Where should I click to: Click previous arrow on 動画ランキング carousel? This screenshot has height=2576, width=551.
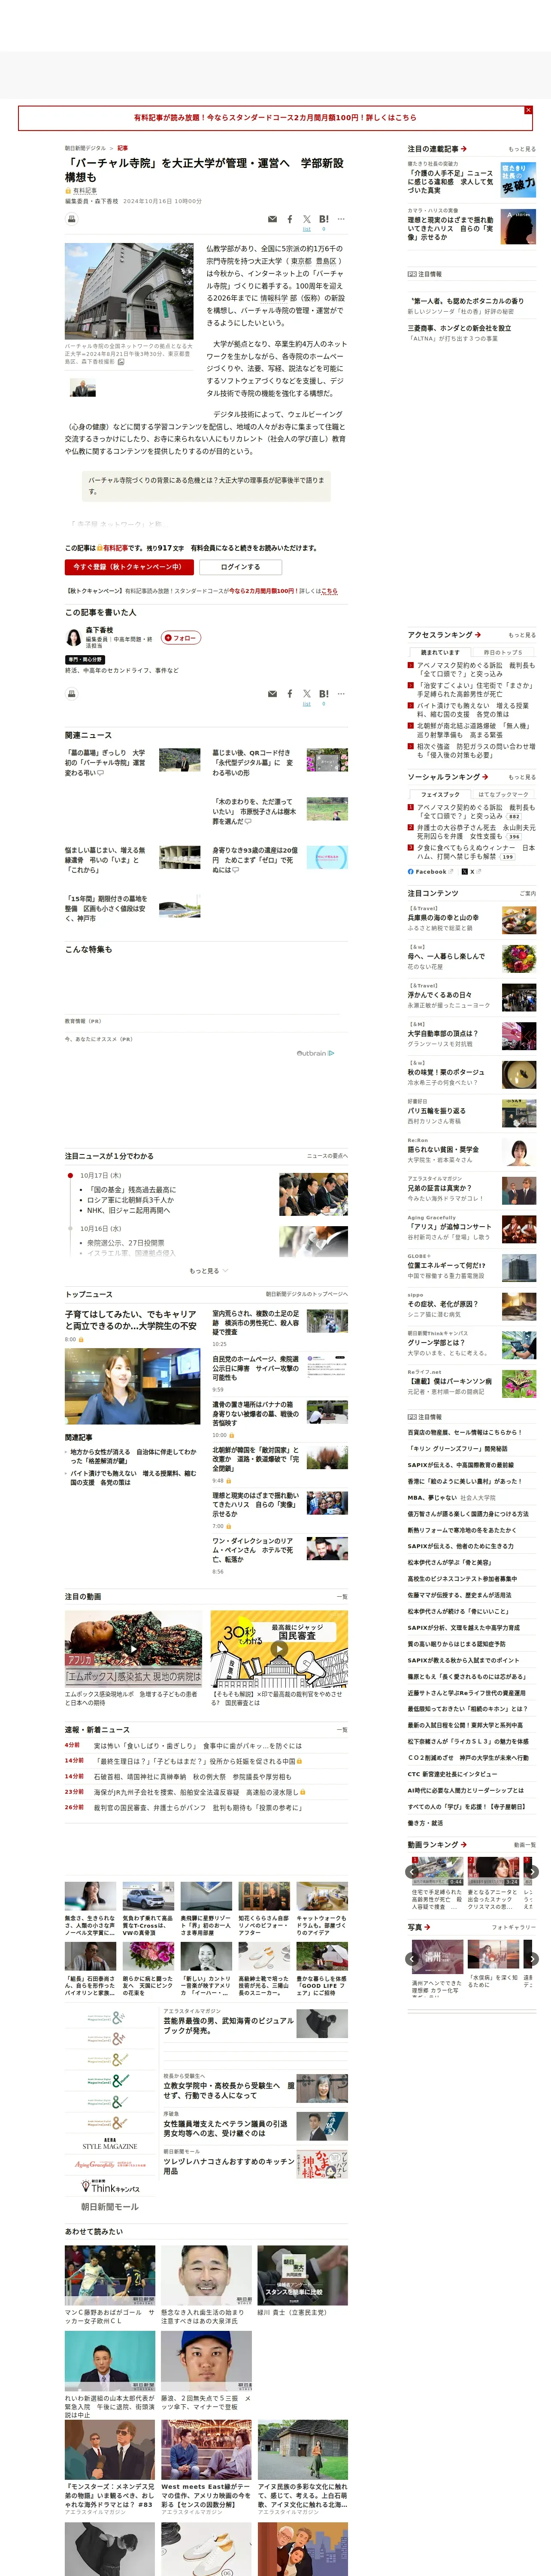point(412,1872)
